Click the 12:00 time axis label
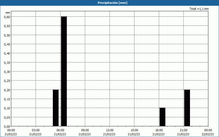Screen dimensions: 219x137 110,130
